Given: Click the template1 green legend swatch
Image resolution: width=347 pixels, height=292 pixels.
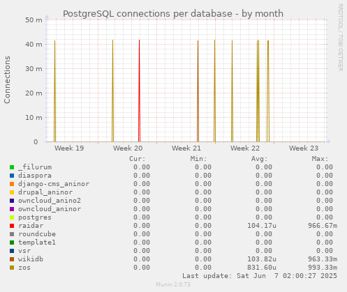Looking at the screenshot, I should (x=12, y=243).
